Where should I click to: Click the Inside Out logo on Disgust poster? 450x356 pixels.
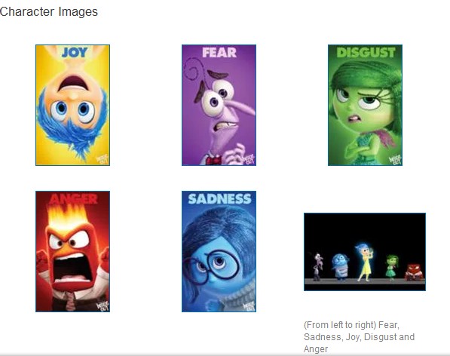click(395, 159)
